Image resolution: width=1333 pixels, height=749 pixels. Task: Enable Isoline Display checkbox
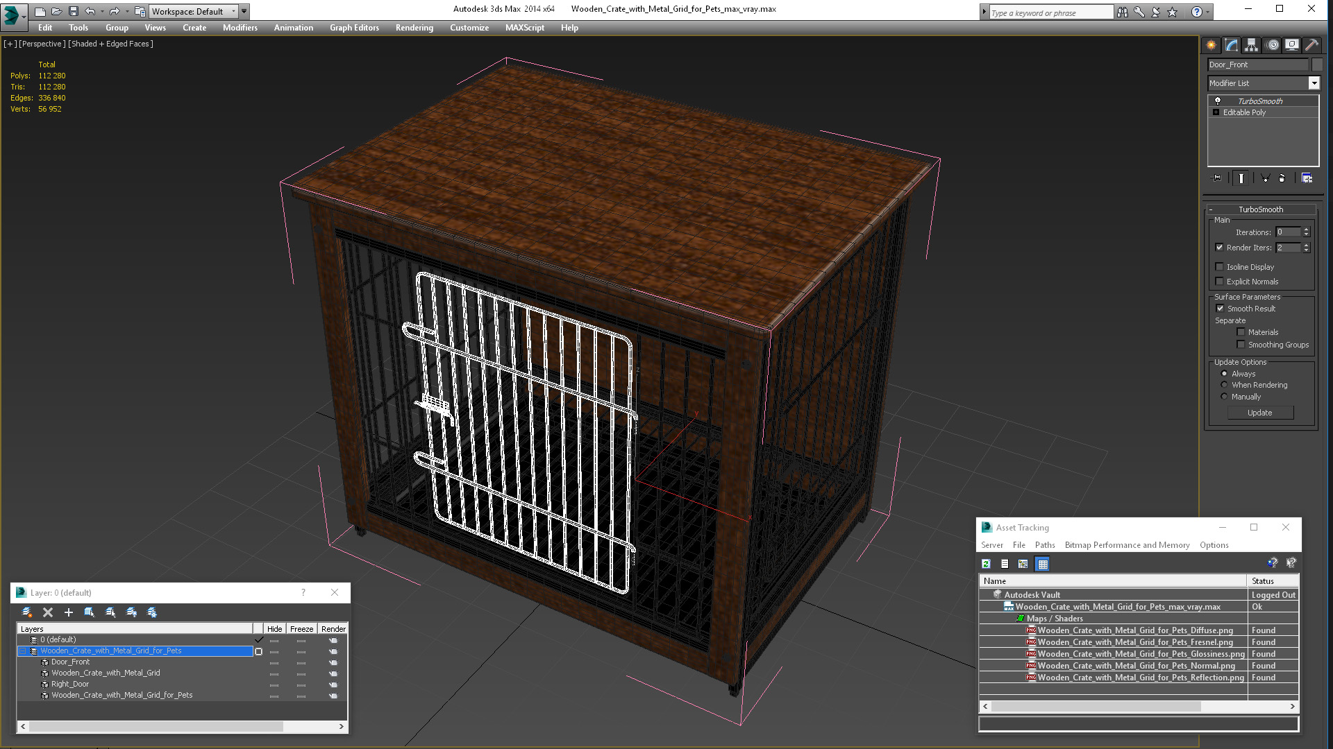[1219, 267]
